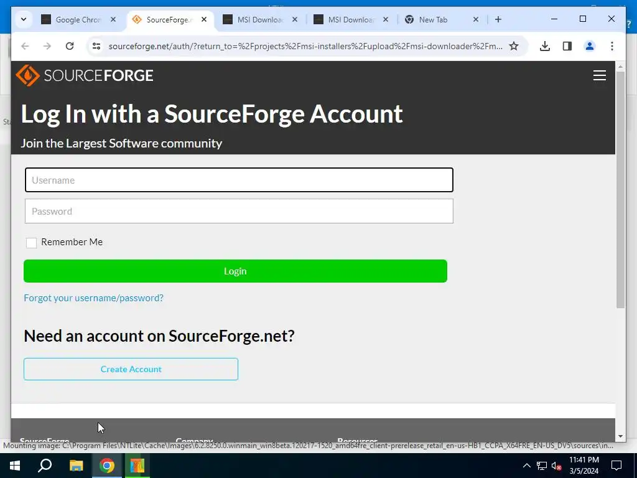Open File Explorer from the taskbar
This screenshot has height=478, width=637.
76,466
